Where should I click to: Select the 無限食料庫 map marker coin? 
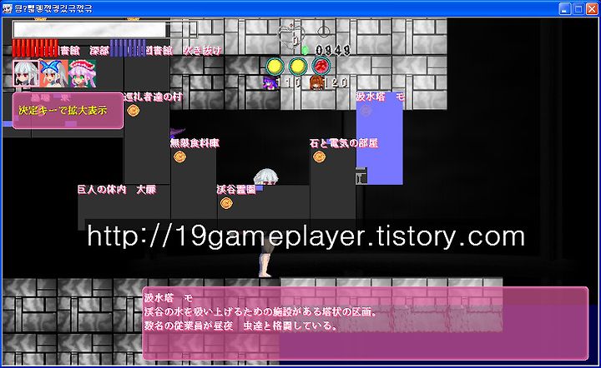[179, 157]
